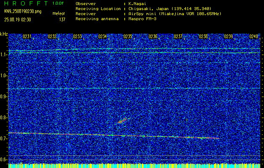The image size is (264, 168).
Task: Click the 1.0 frequency axis label
Action: (4, 76)
